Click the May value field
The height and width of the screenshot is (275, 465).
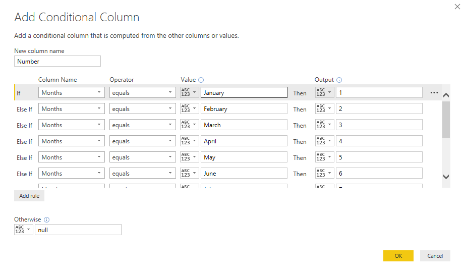coord(244,157)
